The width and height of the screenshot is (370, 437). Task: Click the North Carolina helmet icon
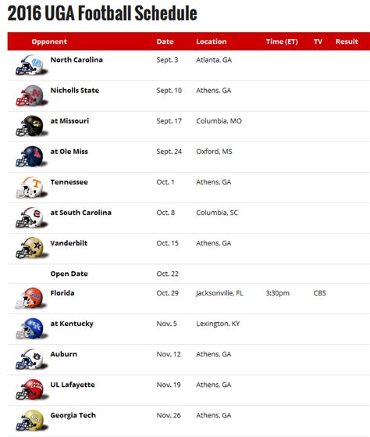click(31, 65)
